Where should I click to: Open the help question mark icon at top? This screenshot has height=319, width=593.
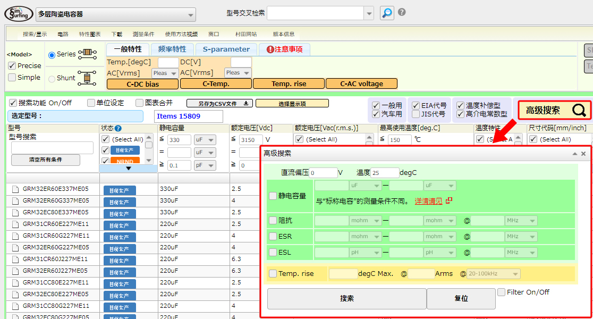pos(402,12)
